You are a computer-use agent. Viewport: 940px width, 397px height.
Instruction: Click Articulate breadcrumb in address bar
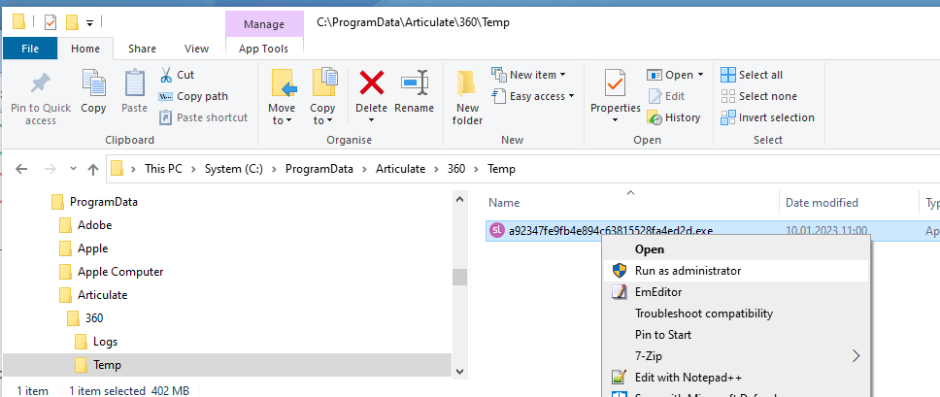400,169
